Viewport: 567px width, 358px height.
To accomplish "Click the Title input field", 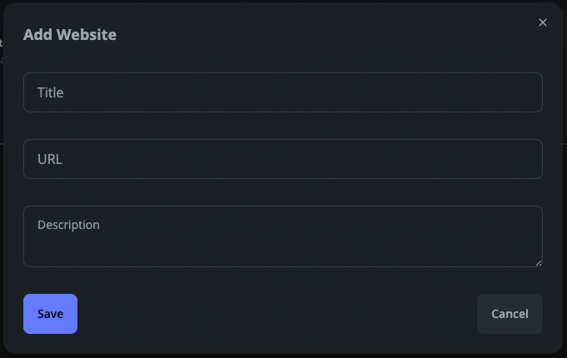I will [x=282, y=92].
